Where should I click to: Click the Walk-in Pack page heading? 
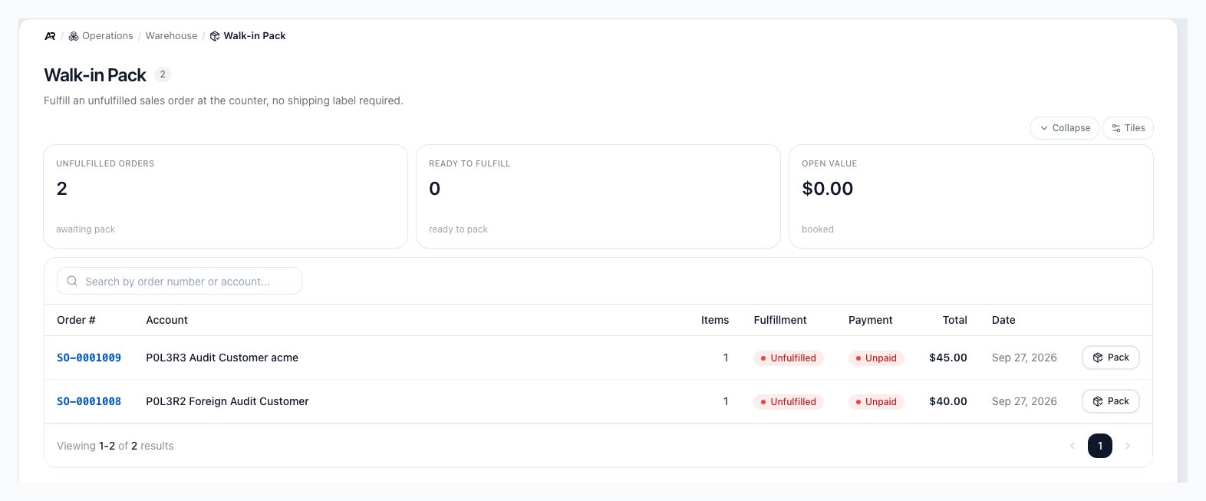(95, 75)
